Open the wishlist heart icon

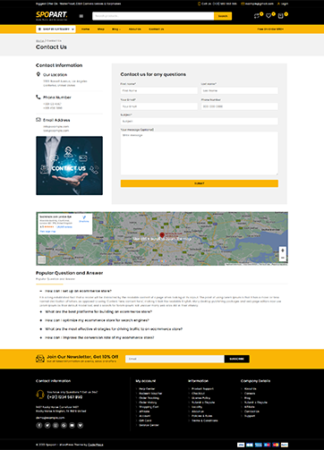click(269, 16)
